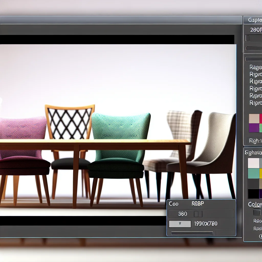Select the black swatch in lower palette

click(253, 194)
